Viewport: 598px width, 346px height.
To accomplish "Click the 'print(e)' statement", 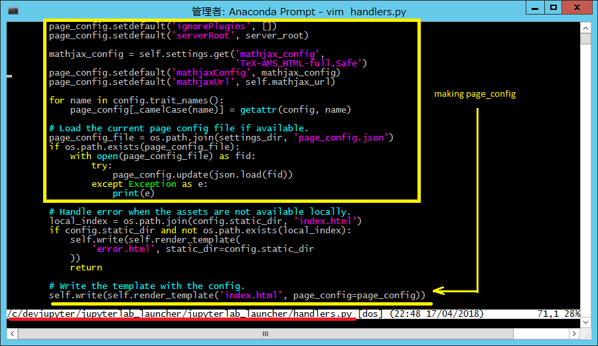I will point(133,193).
